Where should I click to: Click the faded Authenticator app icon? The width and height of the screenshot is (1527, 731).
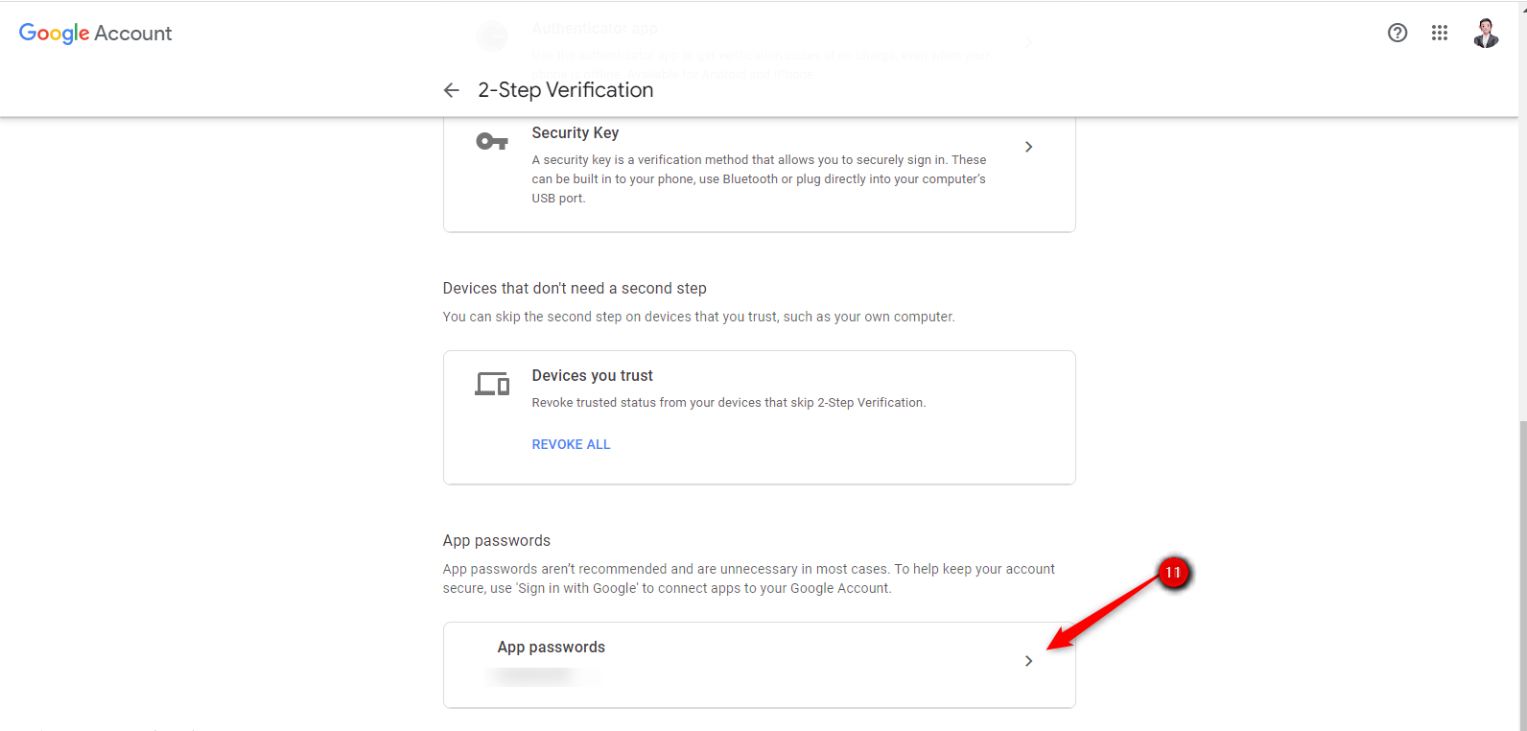[493, 36]
